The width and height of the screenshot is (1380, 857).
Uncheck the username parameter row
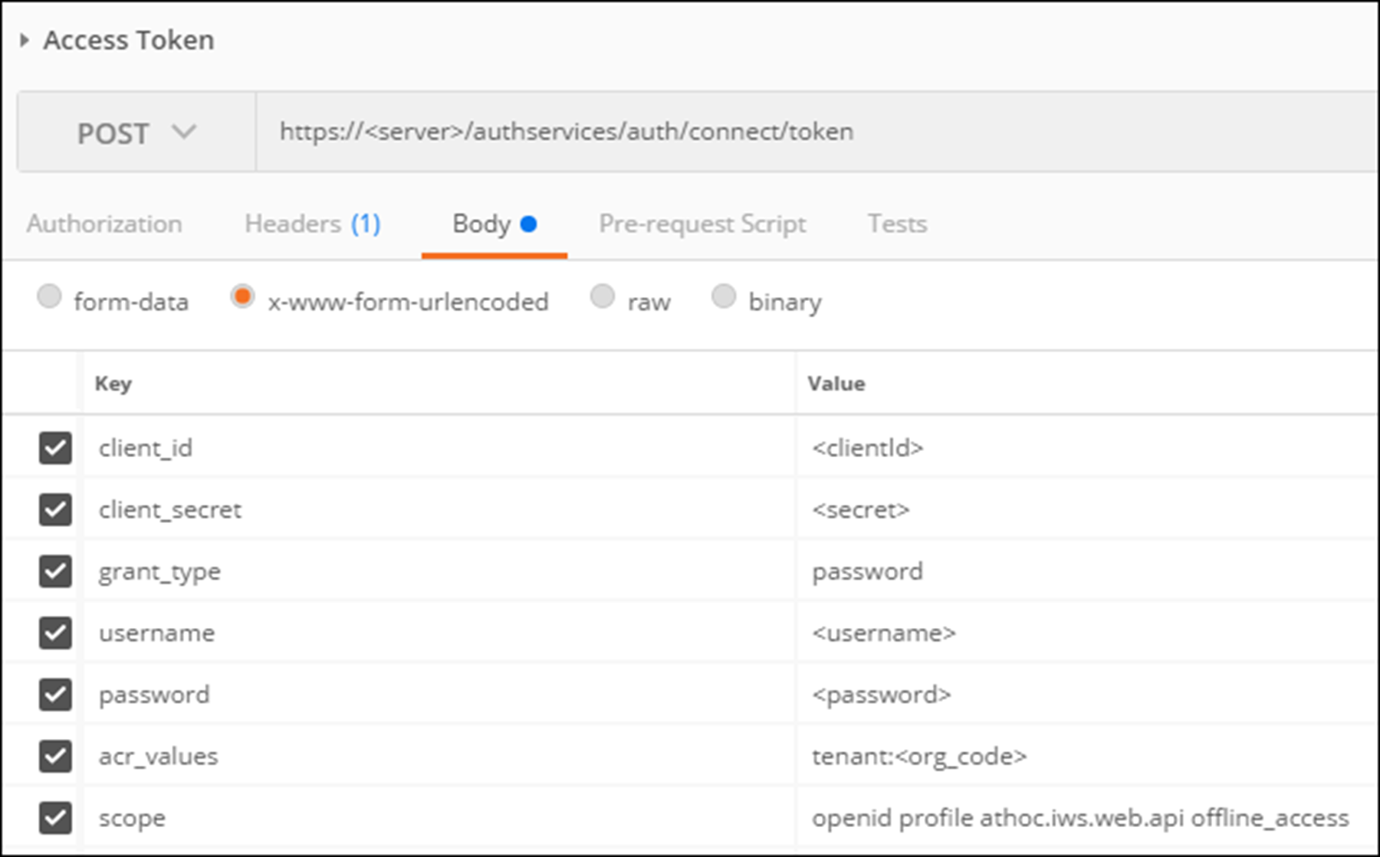tap(55, 633)
